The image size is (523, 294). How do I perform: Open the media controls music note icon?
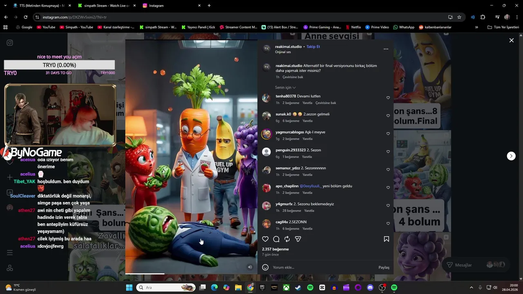tap(497, 17)
